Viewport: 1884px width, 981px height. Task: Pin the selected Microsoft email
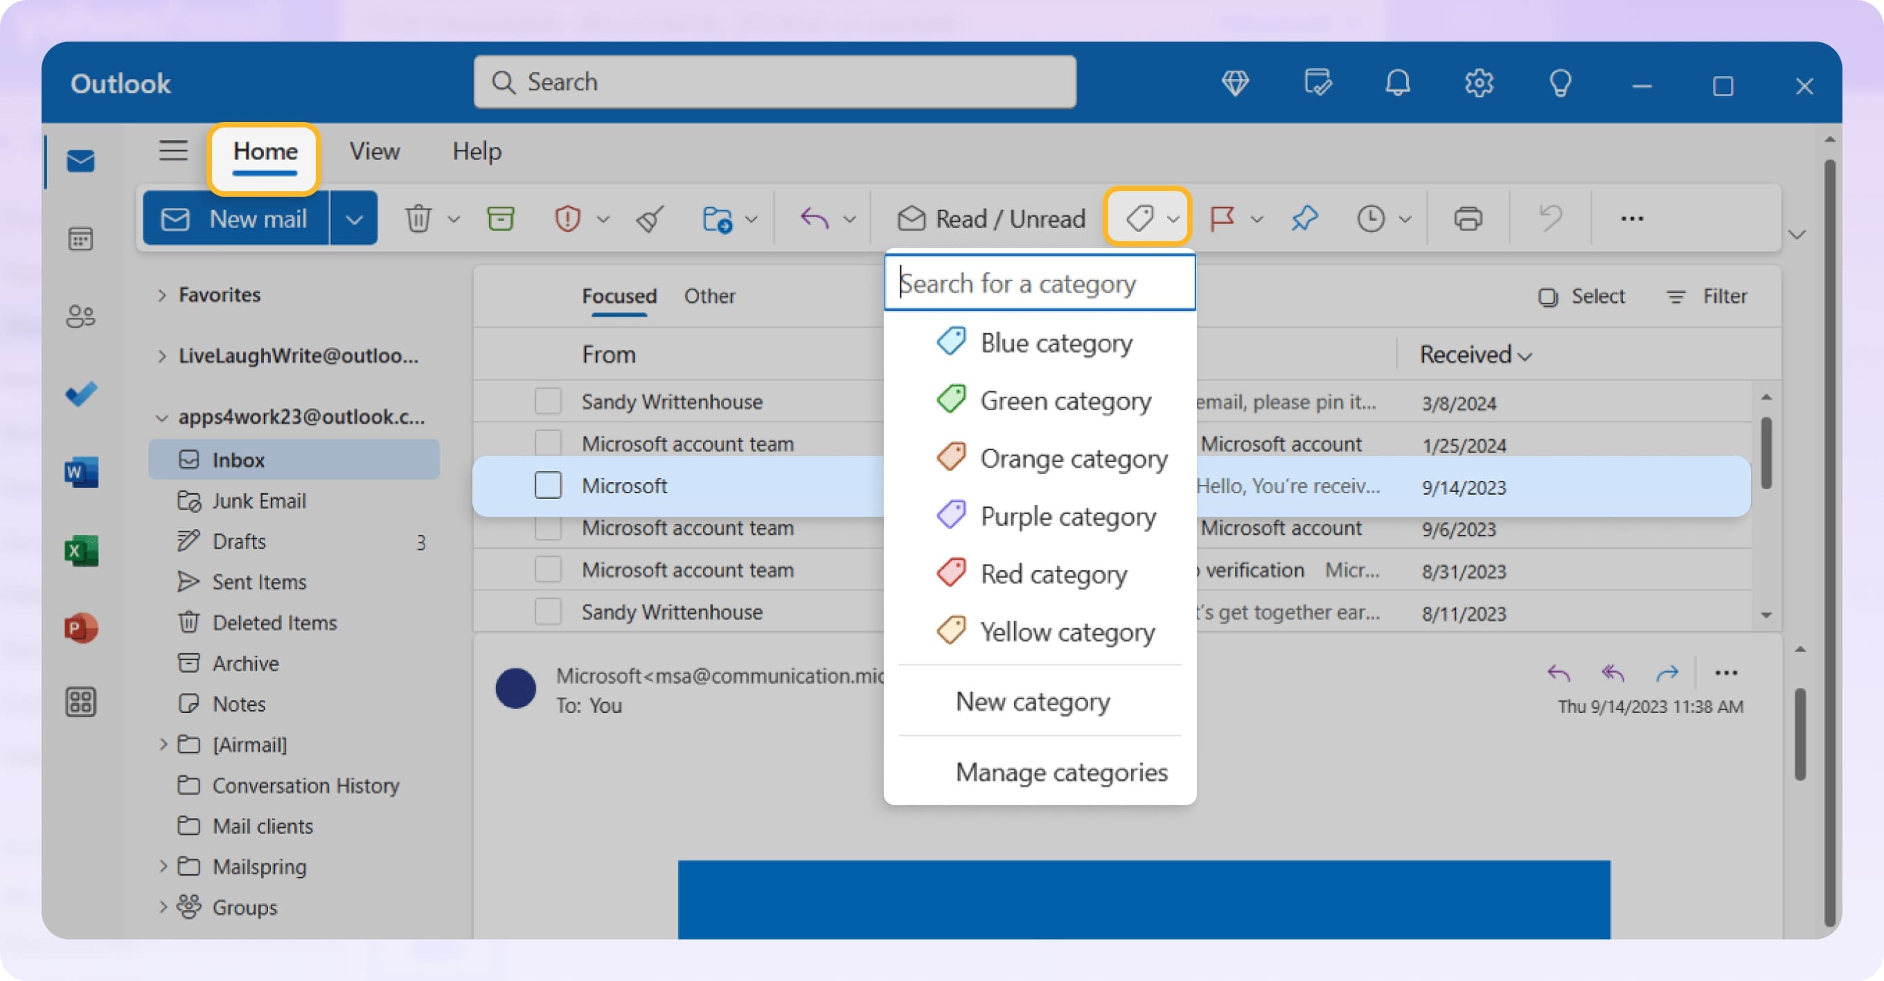point(1305,218)
